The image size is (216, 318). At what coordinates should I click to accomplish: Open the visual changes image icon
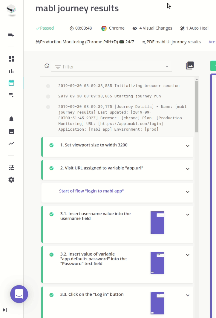point(11,132)
